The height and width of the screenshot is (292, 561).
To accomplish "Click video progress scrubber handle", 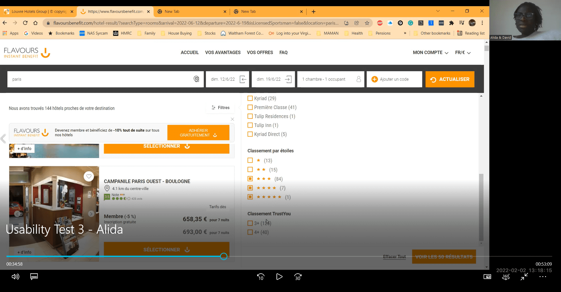I will [x=224, y=256].
